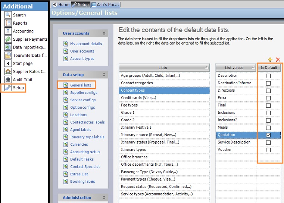The image size is (284, 203).
Task: Click the Accounting calculator icon
Action: (8, 31)
